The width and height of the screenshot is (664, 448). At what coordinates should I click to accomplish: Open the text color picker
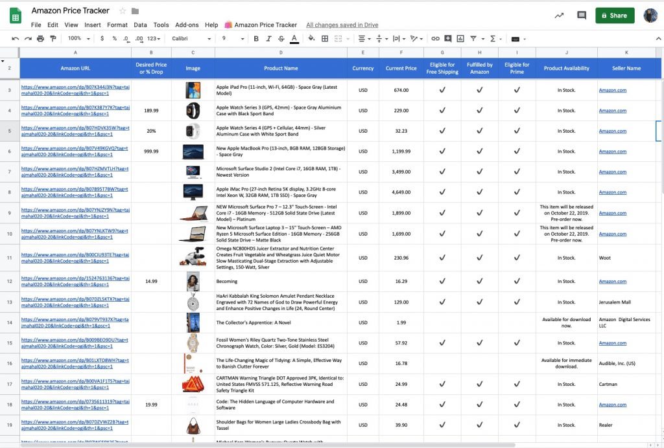295,39
